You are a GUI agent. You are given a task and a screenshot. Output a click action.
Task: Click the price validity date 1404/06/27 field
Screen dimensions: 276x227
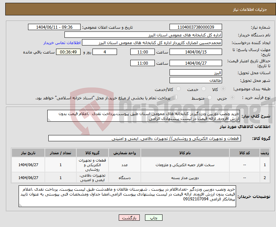tap(195, 63)
